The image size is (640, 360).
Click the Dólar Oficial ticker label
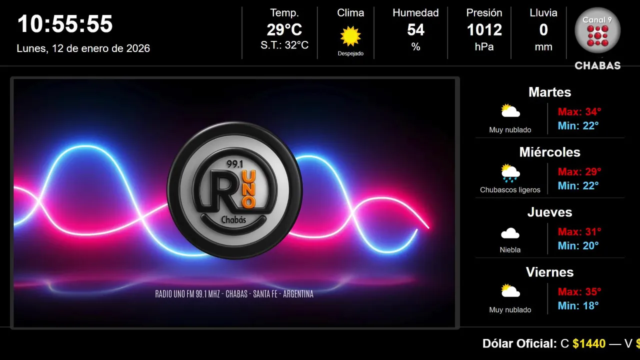tap(519, 343)
